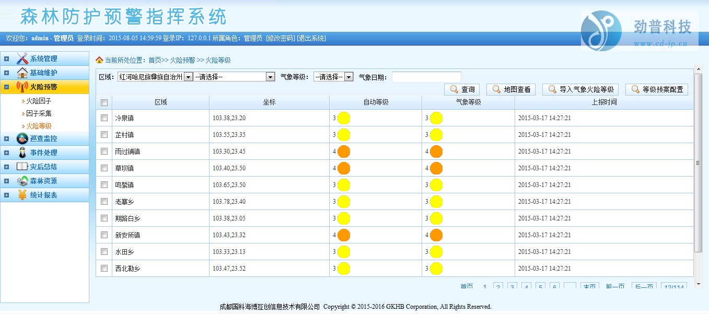Check the 草坝镇 row checkbox

click(x=104, y=168)
